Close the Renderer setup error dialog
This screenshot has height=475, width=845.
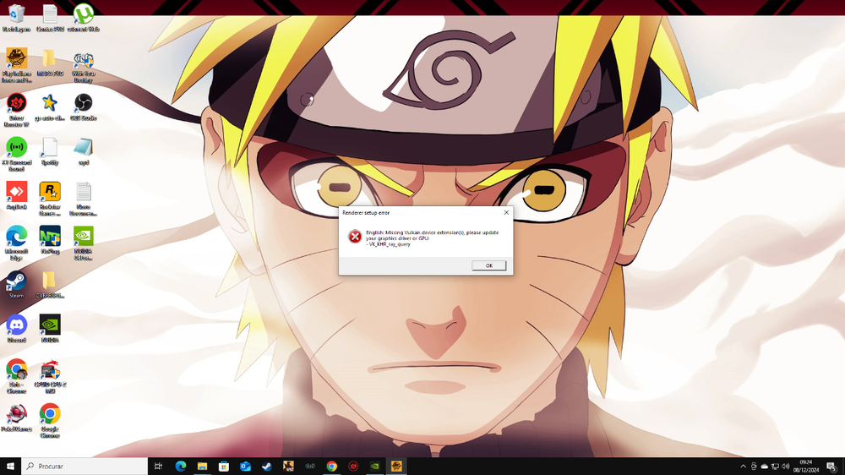506,212
